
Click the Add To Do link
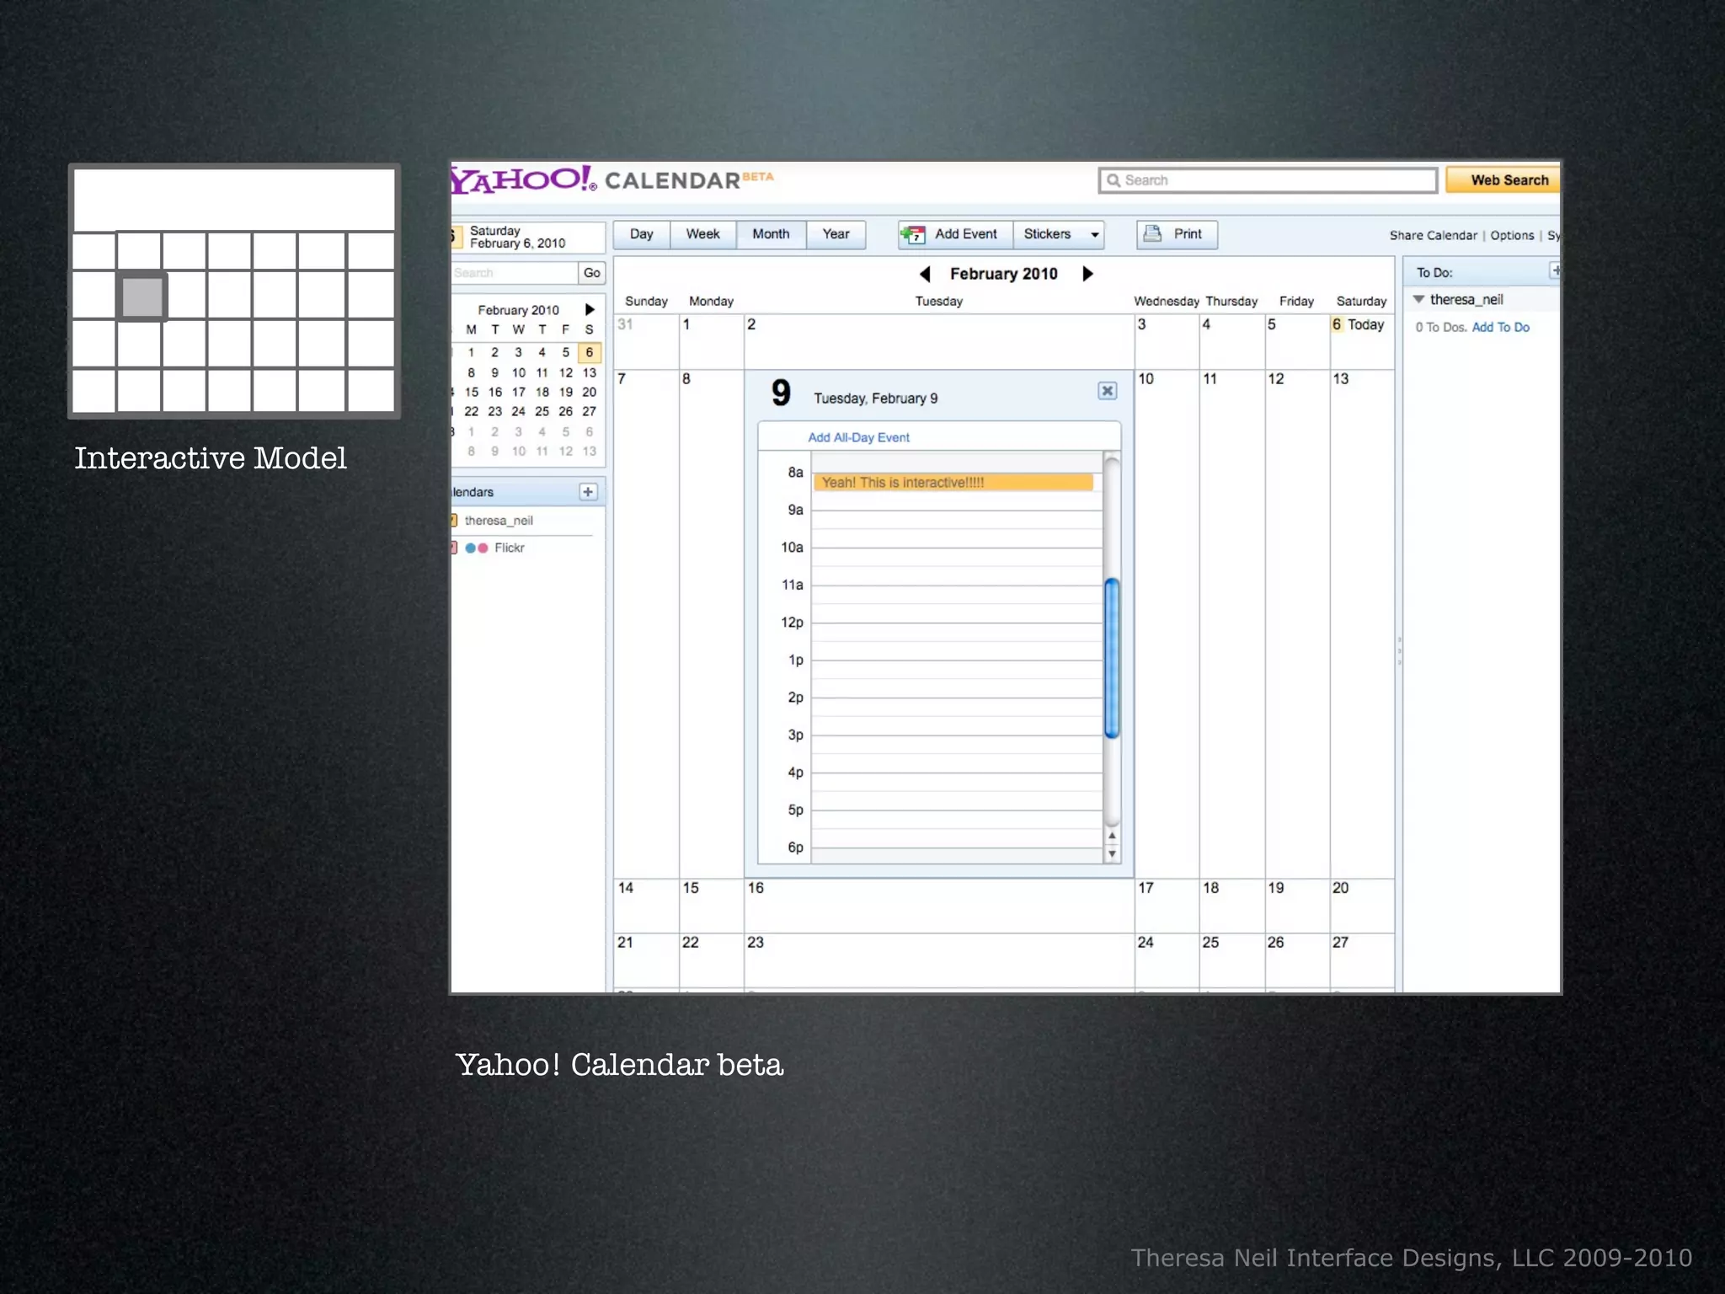pos(1500,328)
